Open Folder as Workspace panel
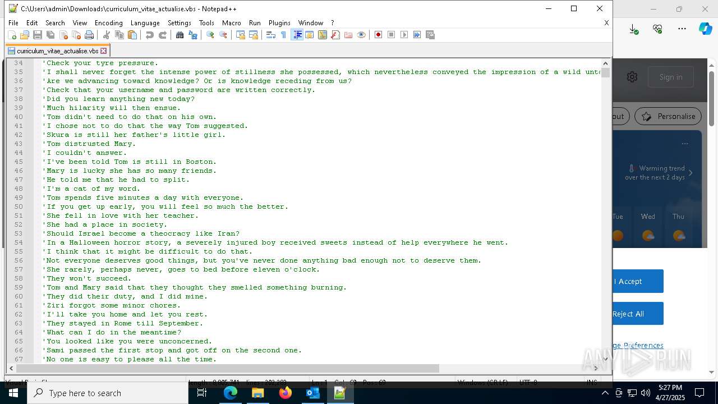This screenshot has height=404, width=718. point(348,35)
